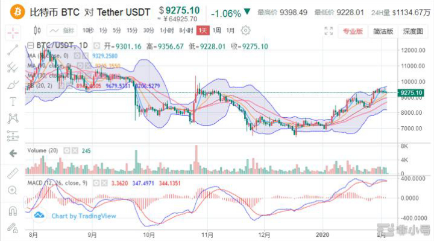
Task: Select the crosshair cursor tool
Action: (13, 33)
